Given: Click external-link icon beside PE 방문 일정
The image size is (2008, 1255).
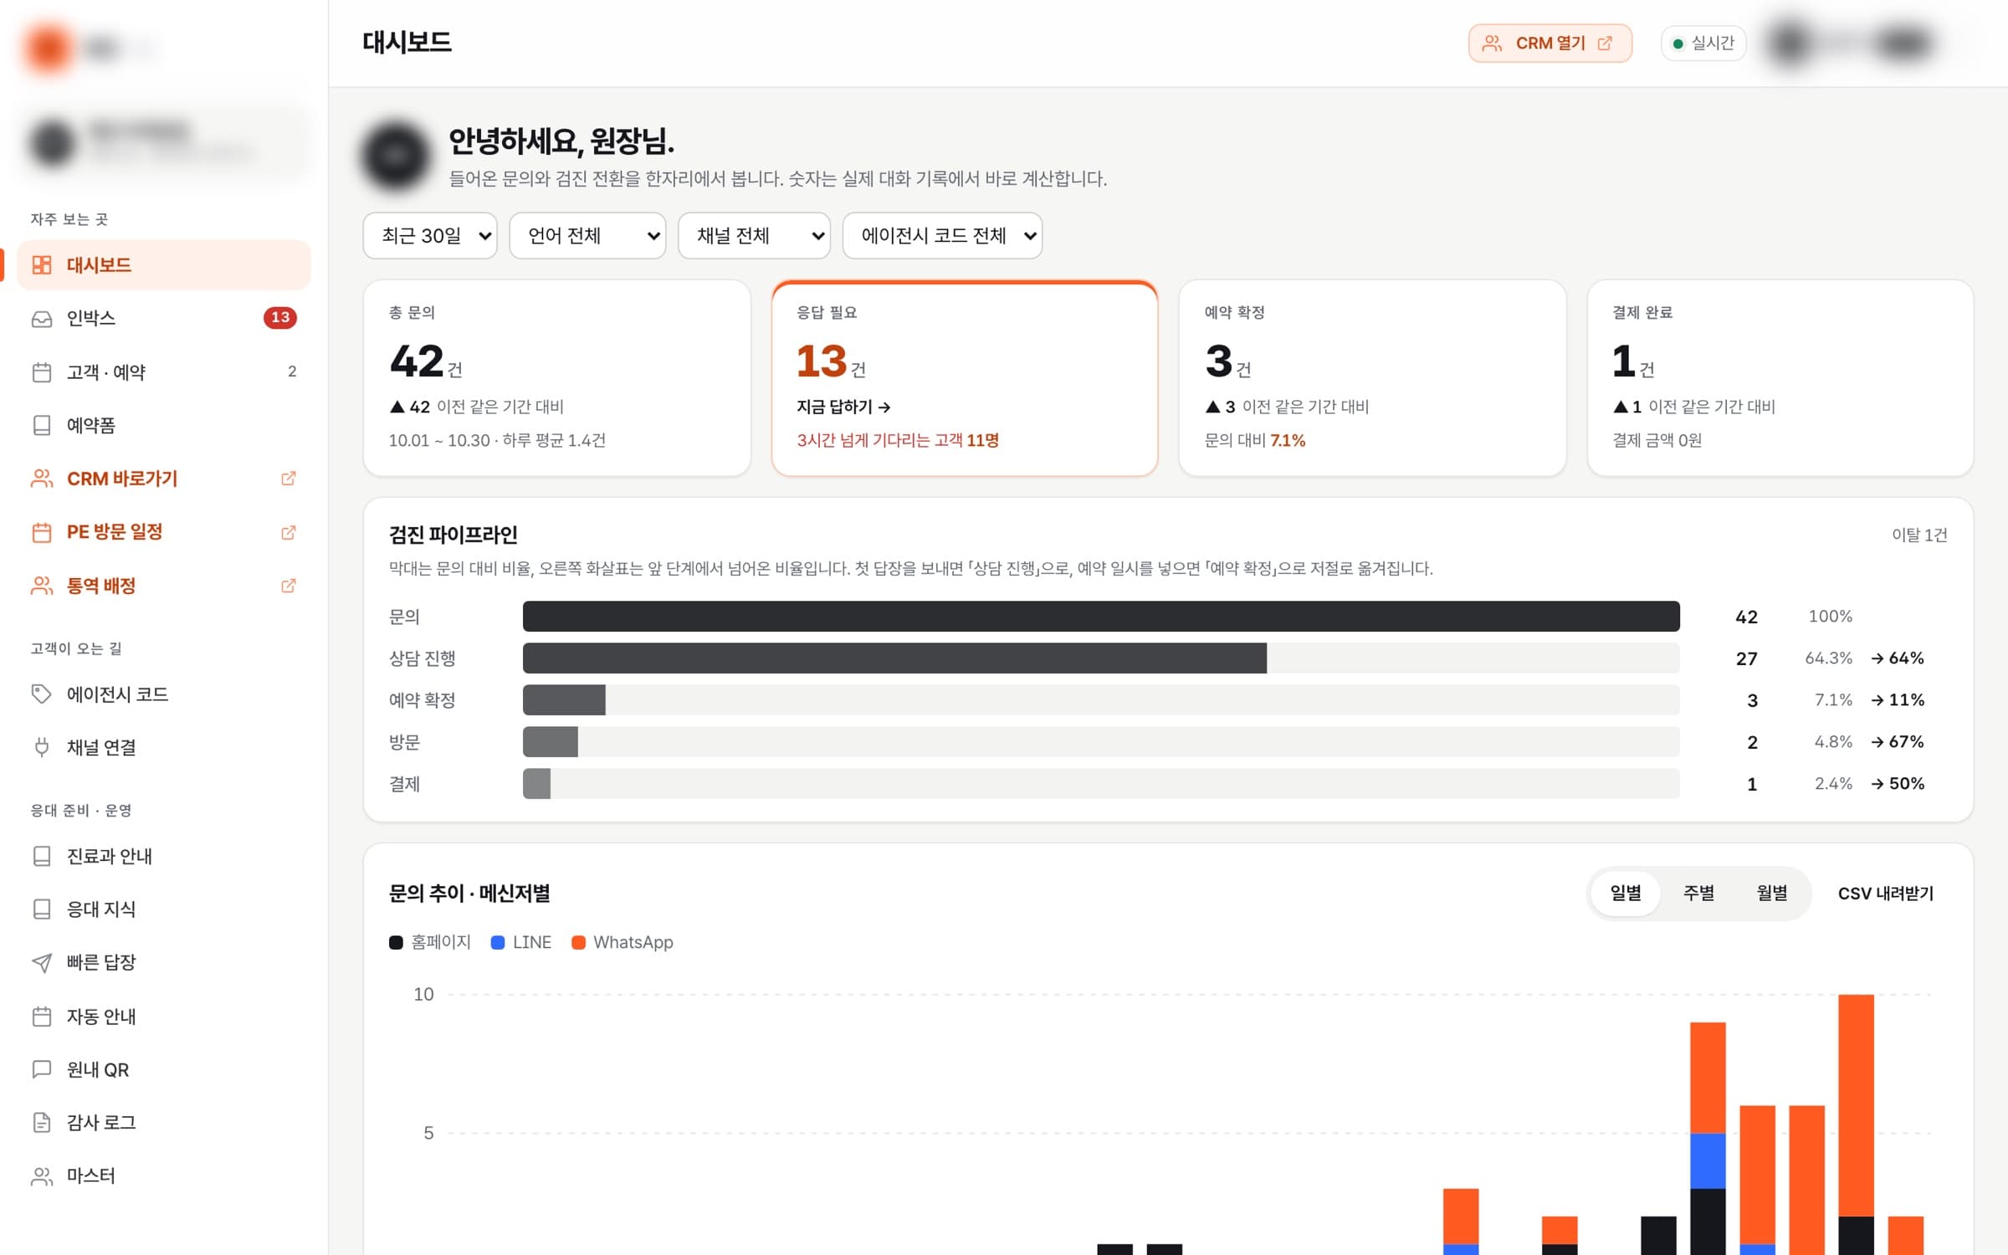Looking at the screenshot, I should click(288, 532).
